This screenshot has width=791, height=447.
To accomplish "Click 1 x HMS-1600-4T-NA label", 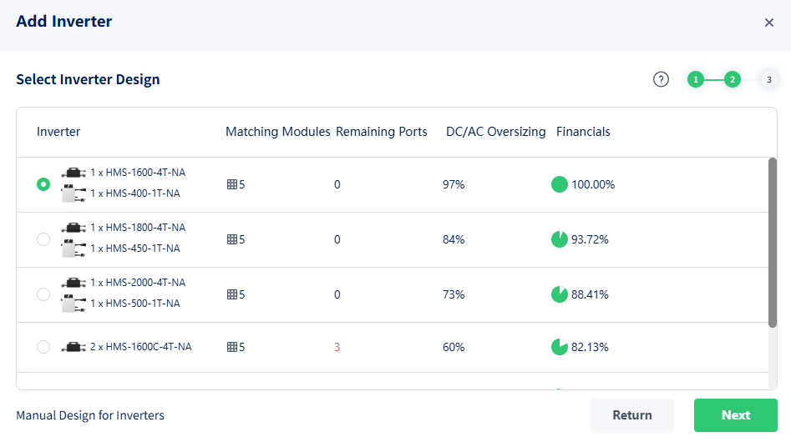I will point(138,173).
